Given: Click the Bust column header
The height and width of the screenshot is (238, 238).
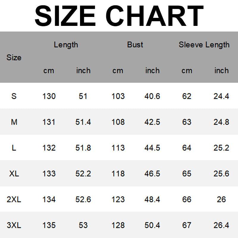Looking at the screenshot, I should (x=135, y=45).
